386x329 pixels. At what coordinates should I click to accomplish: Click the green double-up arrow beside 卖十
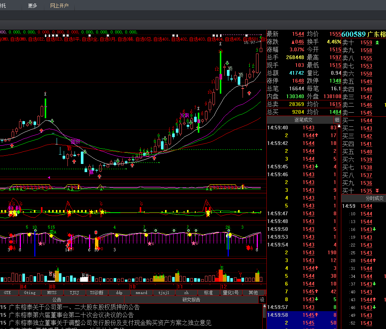[377, 42]
